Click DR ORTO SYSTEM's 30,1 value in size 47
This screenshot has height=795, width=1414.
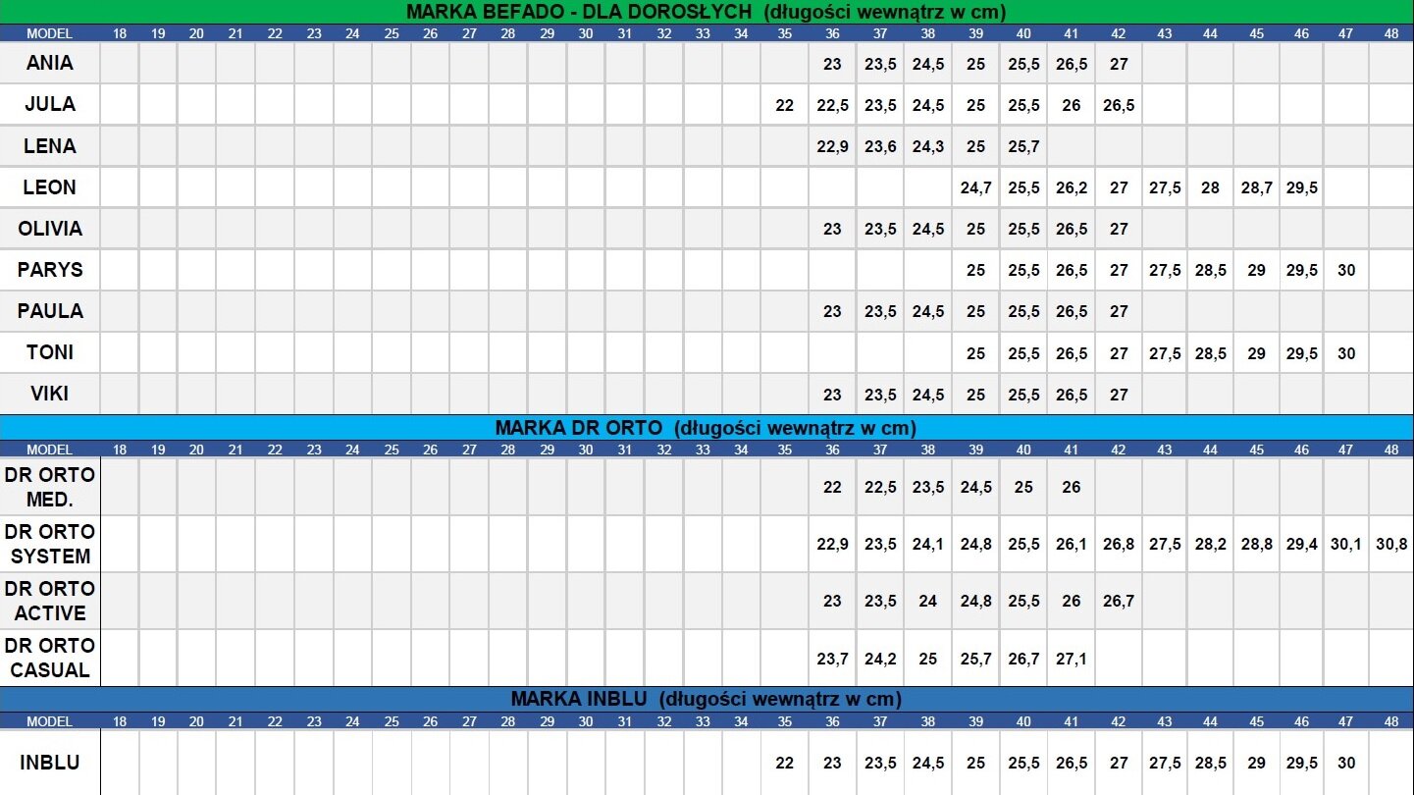click(1346, 544)
